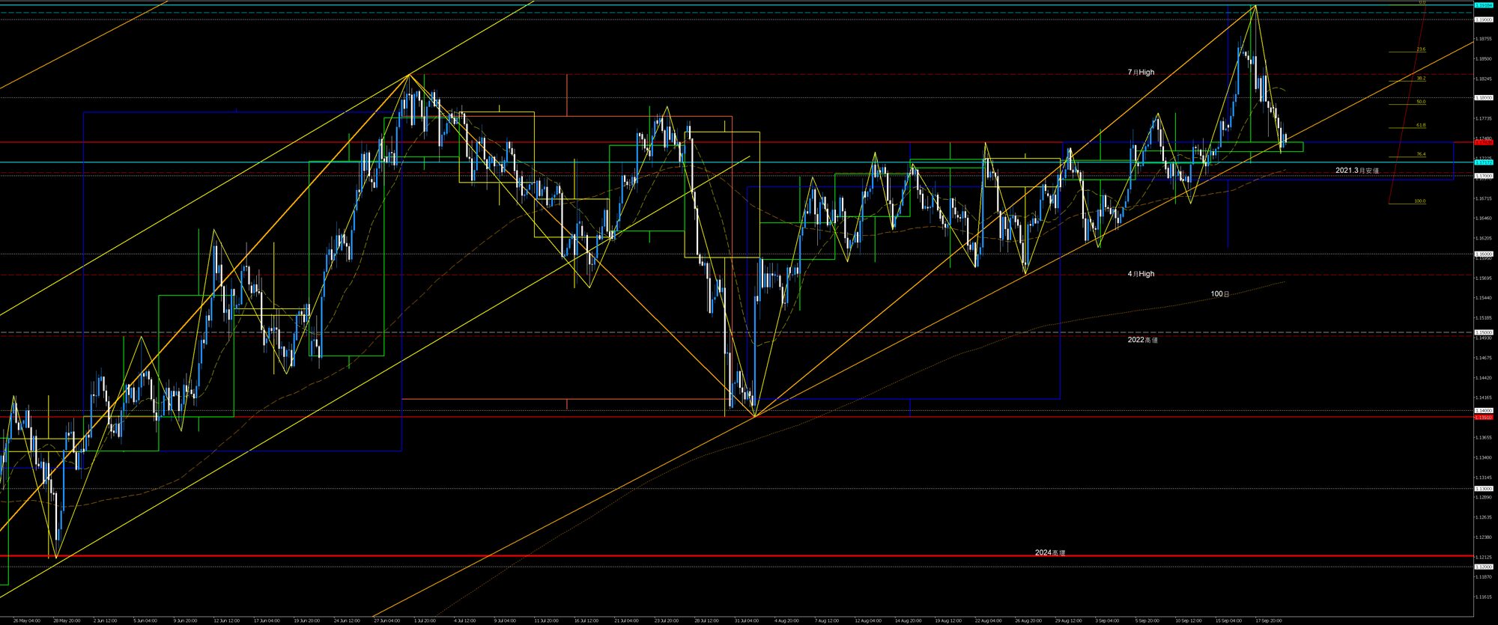Image resolution: width=1498 pixels, height=625 pixels.
Task: Click the 4月High chart label
Action: pos(1141,274)
